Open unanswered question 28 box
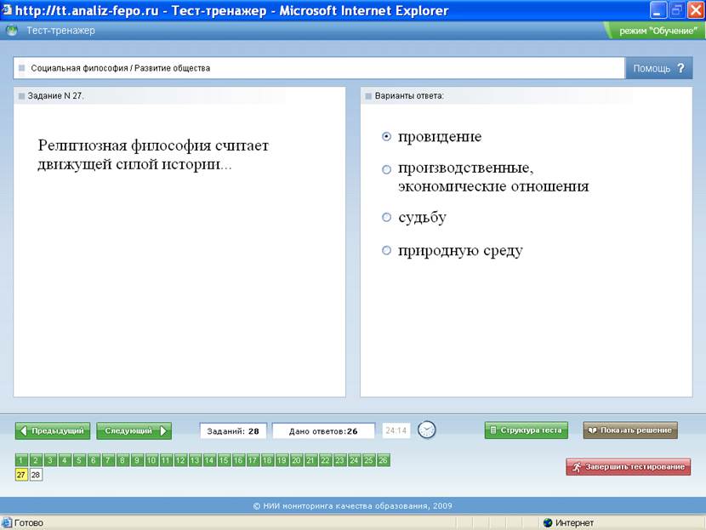Screen dimensions: 706x530 36,475
